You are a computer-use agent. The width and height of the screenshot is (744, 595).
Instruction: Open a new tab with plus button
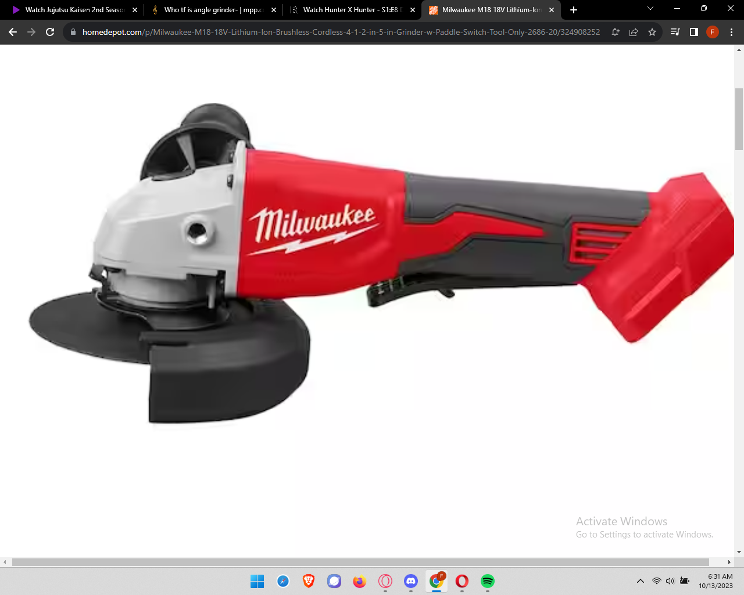coord(574,10)
